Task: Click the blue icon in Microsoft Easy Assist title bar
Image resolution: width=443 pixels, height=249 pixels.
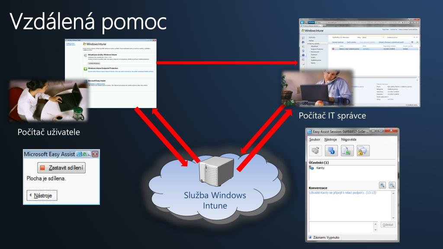Action: click(80, 154)
